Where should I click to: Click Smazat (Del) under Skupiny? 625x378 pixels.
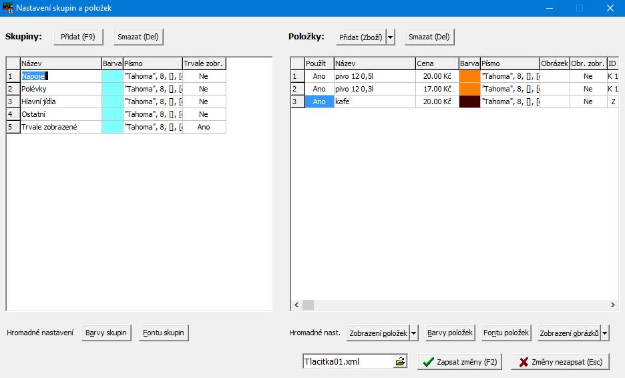[x=138, y=37]
